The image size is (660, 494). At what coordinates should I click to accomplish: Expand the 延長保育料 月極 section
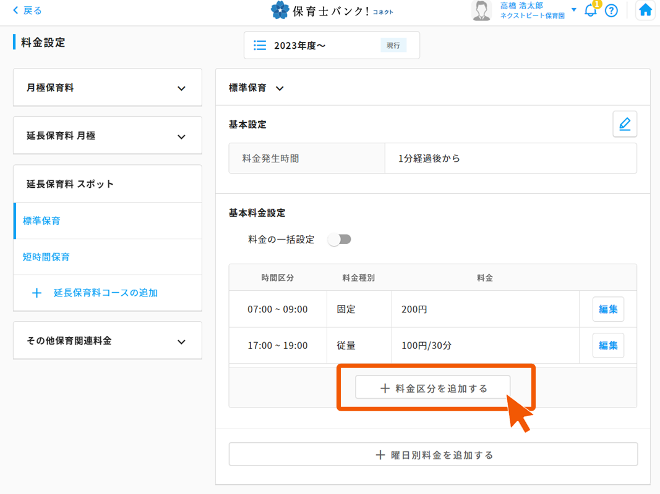tap(181, 136)
